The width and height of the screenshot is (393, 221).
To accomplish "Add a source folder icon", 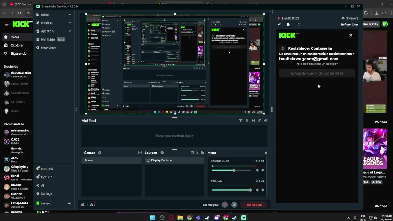I will click(203, 153).
